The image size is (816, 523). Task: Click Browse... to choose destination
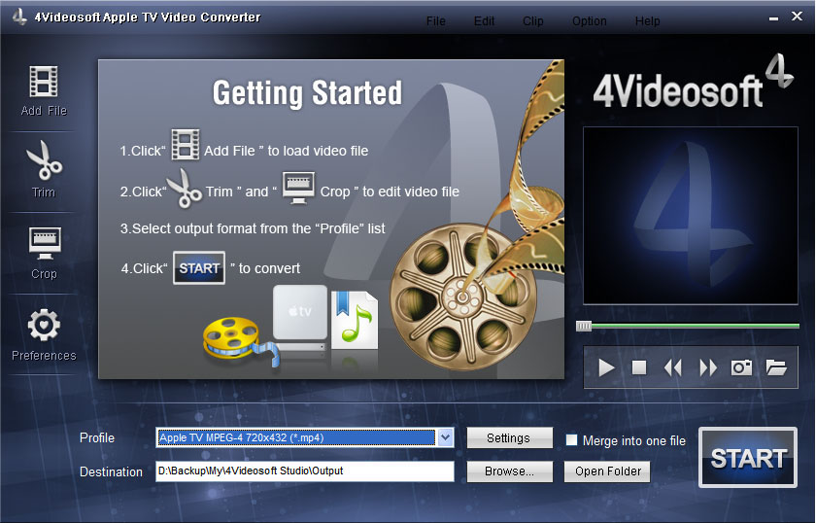tap(509, 471)
